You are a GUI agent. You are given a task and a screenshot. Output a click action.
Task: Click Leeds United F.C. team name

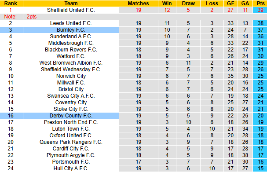pyautogui.click(x=71, y=23)
